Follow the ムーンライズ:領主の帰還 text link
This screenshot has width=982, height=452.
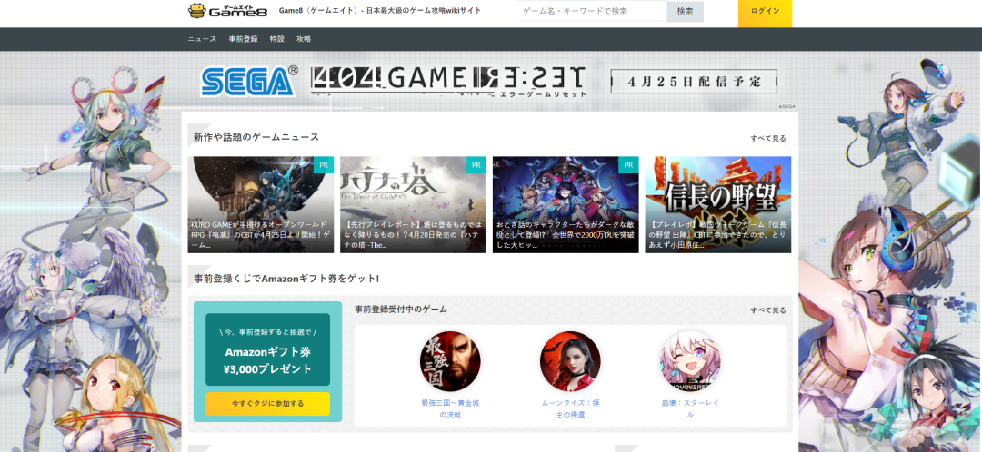(570, 408)
